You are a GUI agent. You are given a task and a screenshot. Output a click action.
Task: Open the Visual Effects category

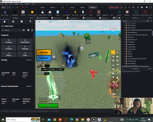point(25,41)
